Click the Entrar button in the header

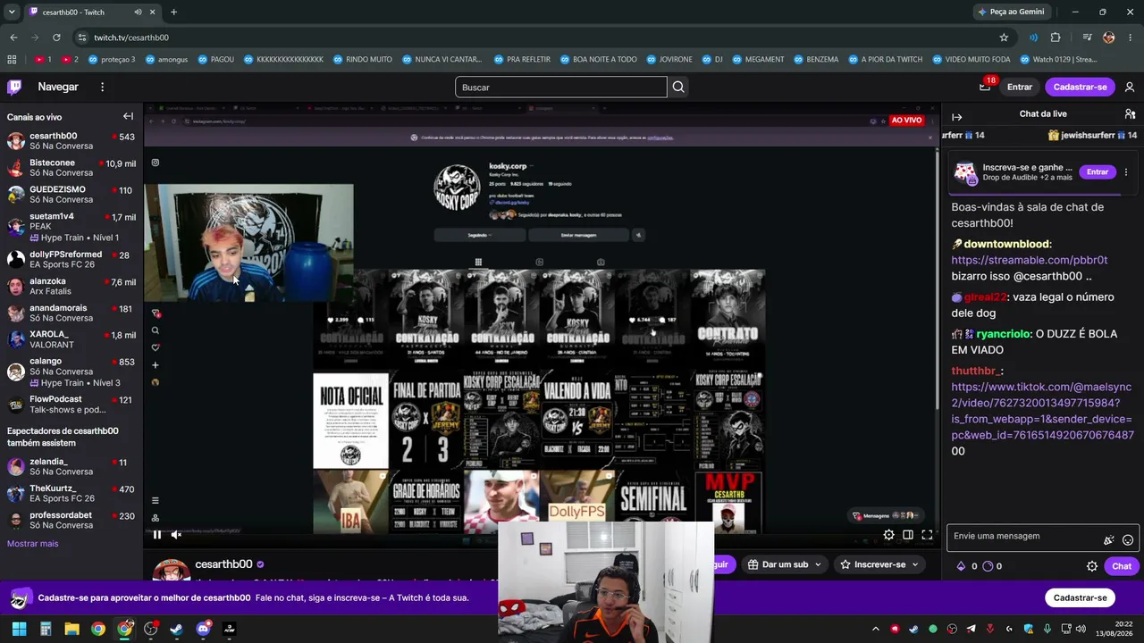[1020, 87]
